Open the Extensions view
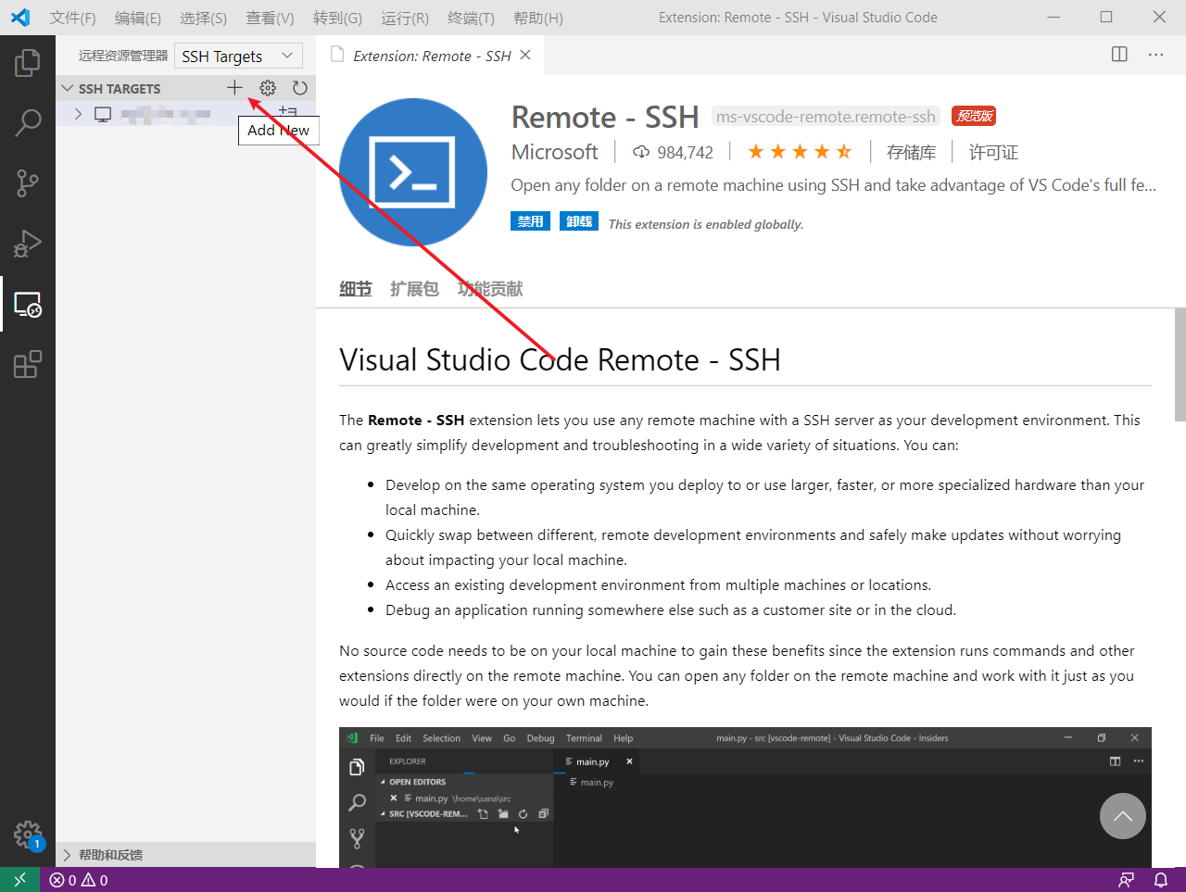Screen dimensions: 1186x892 (x=28, y=364)
